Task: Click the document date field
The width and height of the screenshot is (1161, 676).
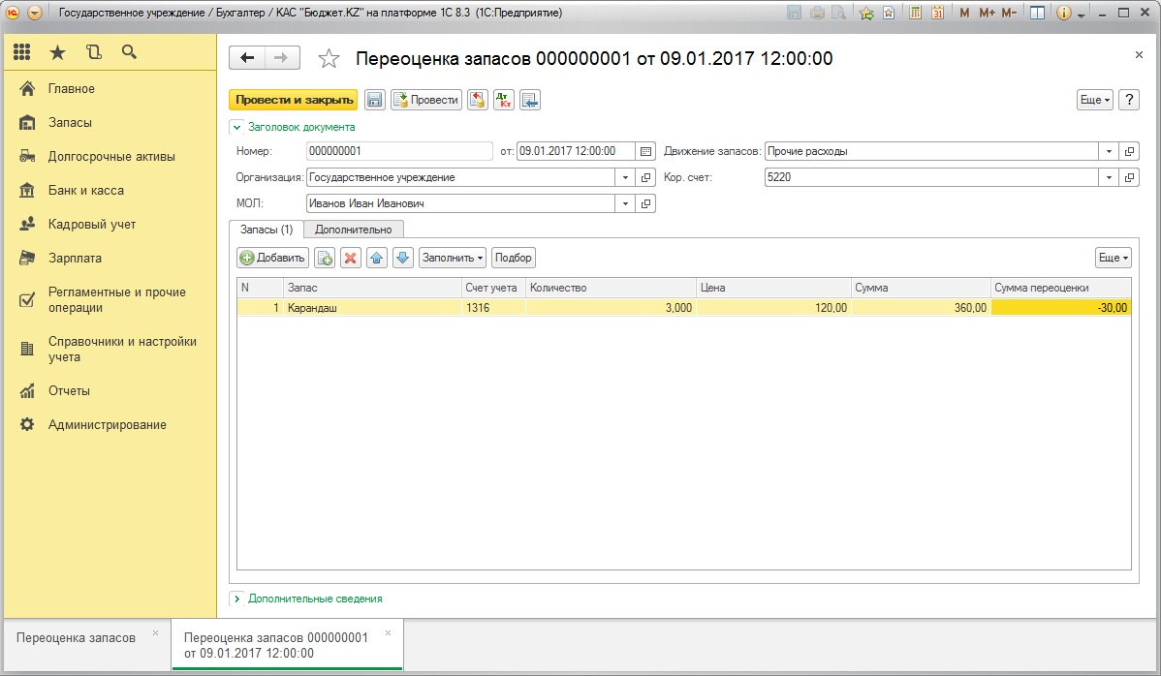Action: (x=576, y=151)
